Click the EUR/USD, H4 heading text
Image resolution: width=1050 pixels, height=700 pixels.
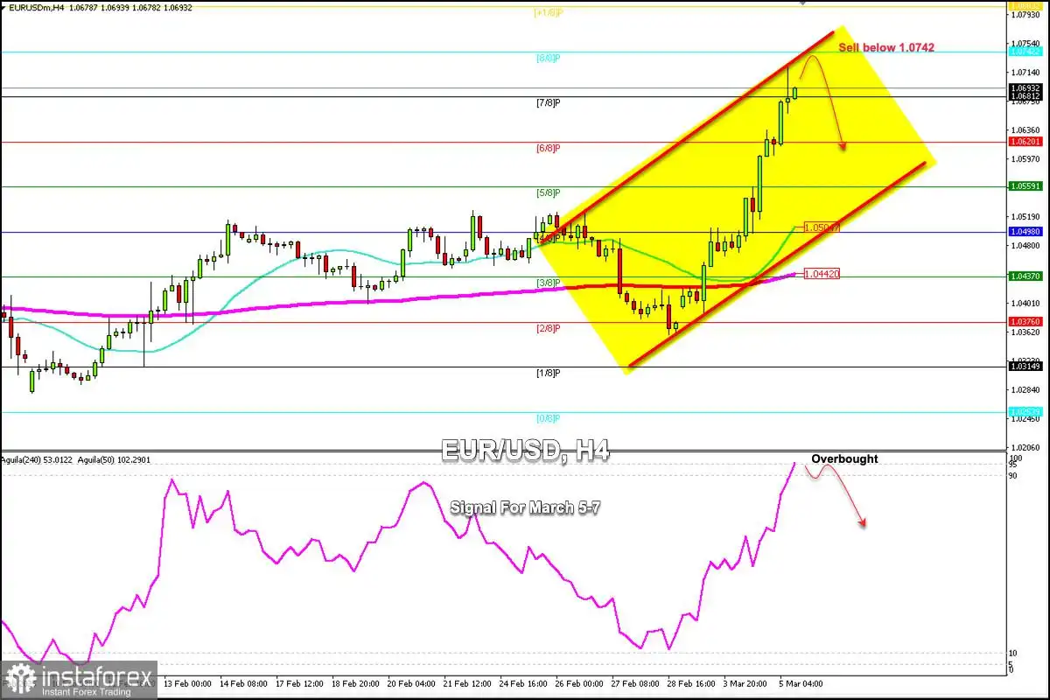pyautogui.click(x=525, y=452)
